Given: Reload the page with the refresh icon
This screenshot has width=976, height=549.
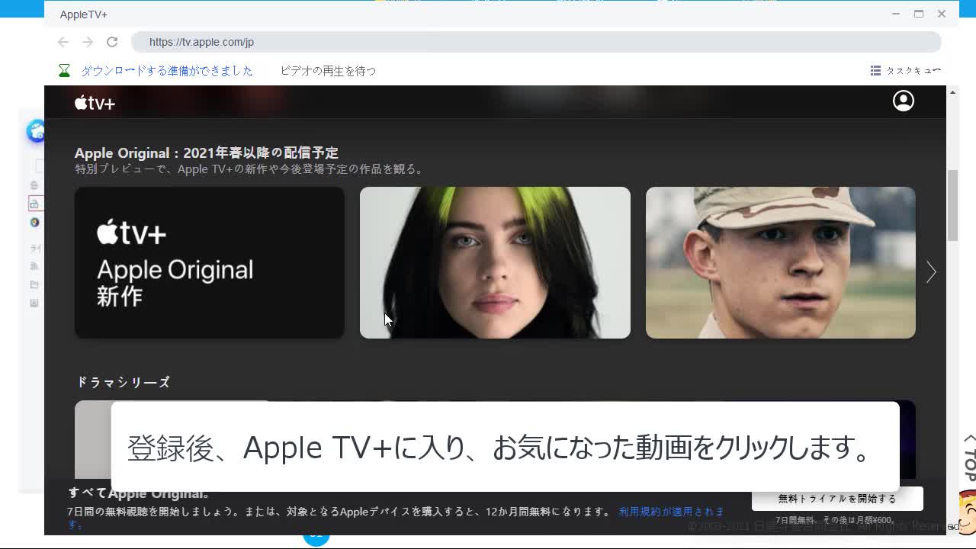Looking at the screenshot, I should pyautogui.click(x=112, y=42).
